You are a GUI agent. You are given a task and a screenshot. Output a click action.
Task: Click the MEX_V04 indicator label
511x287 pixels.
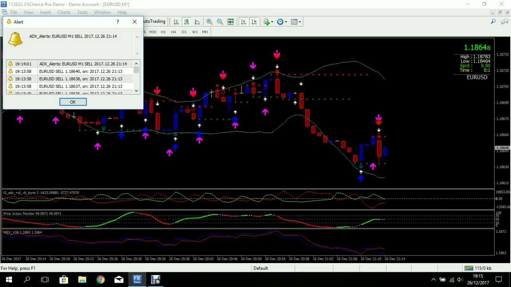tap(22, 232)
